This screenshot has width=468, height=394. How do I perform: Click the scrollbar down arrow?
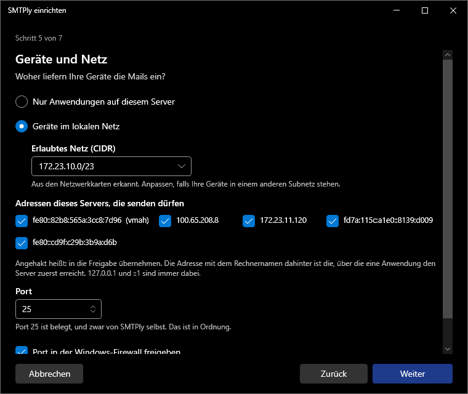[x=448, y=349]
